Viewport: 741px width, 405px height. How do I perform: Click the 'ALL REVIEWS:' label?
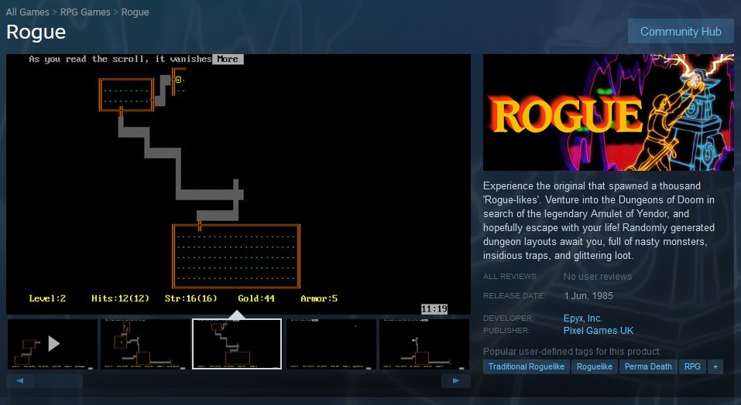[510, 277]
